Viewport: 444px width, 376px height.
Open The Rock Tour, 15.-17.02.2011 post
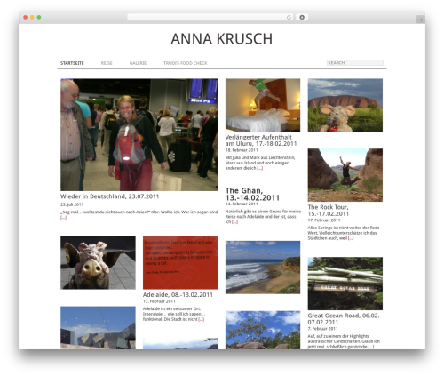329,211
